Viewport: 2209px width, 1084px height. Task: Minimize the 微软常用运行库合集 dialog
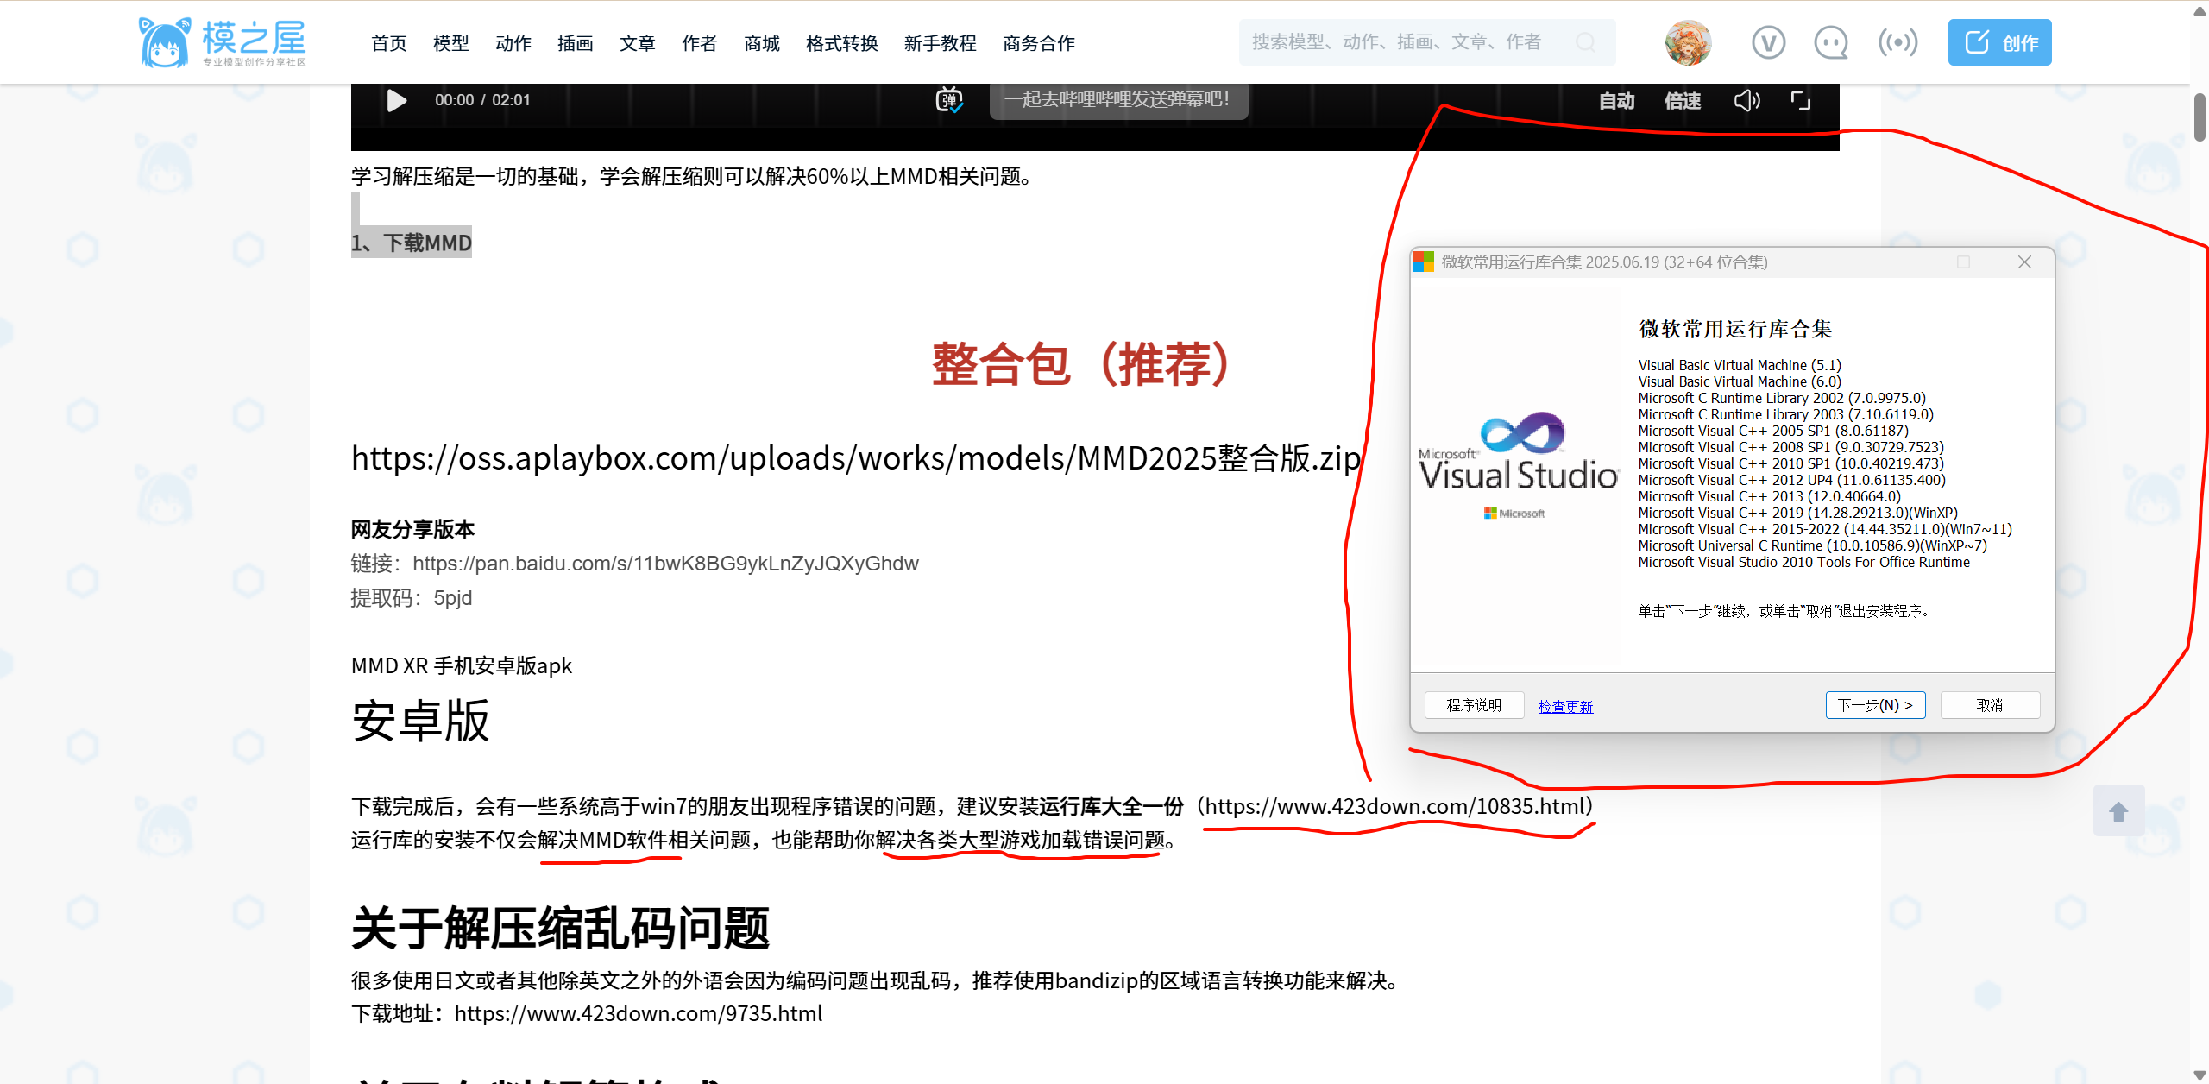tap(1904, 262)
